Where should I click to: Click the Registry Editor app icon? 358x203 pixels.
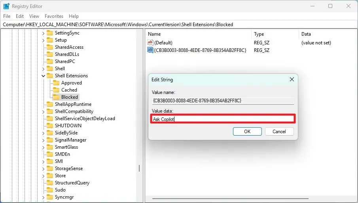[x=6, y=6]
